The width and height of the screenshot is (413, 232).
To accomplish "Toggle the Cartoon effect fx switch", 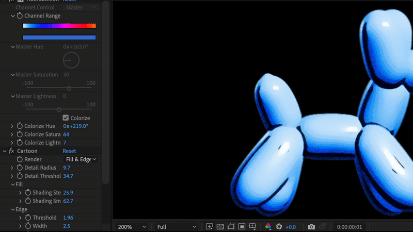I will 11,151.
